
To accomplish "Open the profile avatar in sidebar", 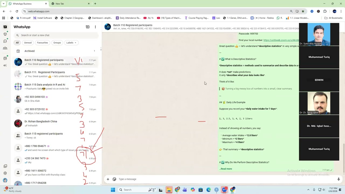I will [5, 180].
